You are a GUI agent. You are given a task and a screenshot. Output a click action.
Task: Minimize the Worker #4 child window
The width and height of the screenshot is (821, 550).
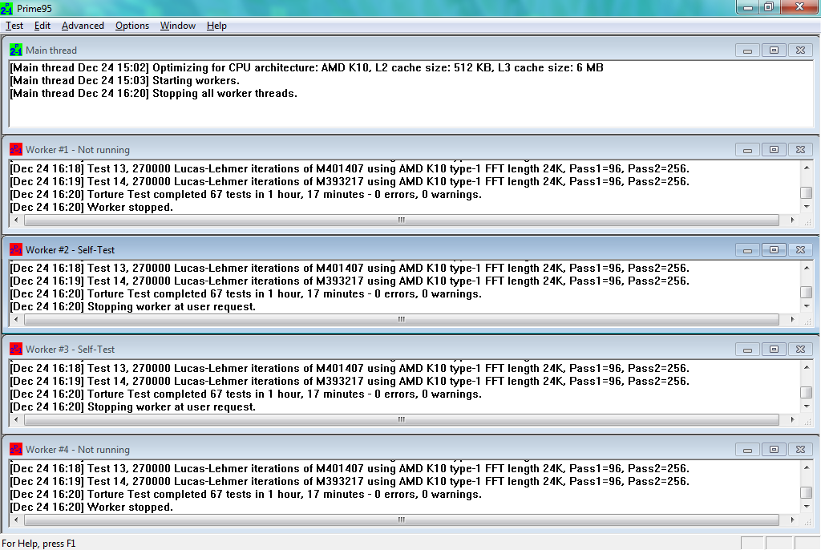[x=747, y=450]
